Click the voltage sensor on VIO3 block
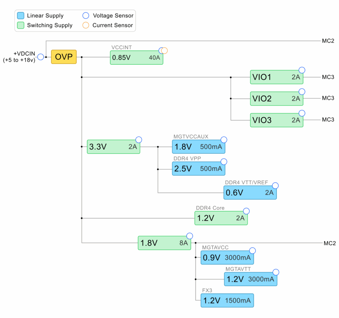Image resolution: width=339 pixels, height=318 pixels. 302,113
